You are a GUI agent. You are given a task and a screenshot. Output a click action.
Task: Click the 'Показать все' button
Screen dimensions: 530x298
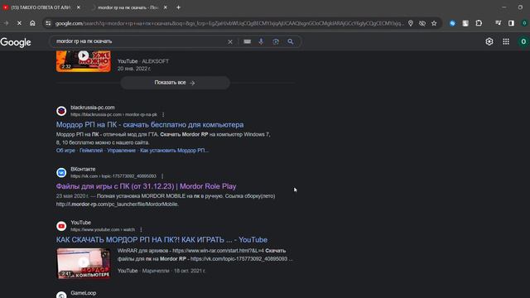(175, 83)
